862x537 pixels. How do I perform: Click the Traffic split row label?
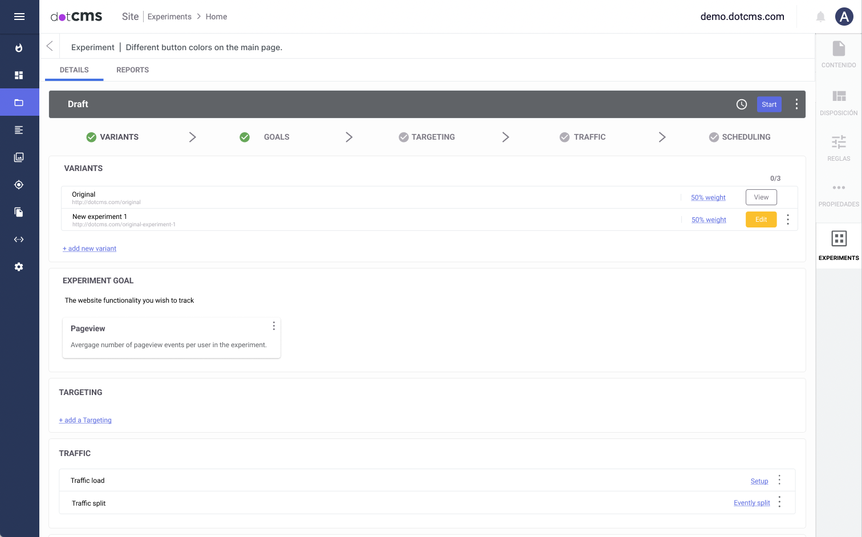pos(89,503)
